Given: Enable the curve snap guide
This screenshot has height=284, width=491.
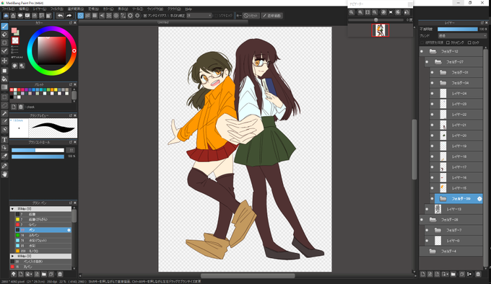Looking at the screenshot, I should coord(123,15).
